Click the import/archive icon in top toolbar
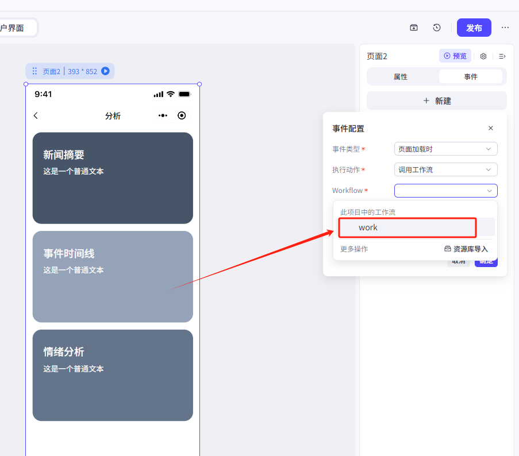This screenshot has height=456, width=519. point(414,28)
